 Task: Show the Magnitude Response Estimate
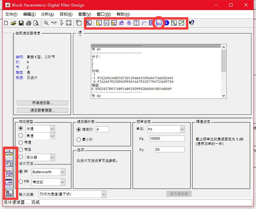(x=174, y=23)
